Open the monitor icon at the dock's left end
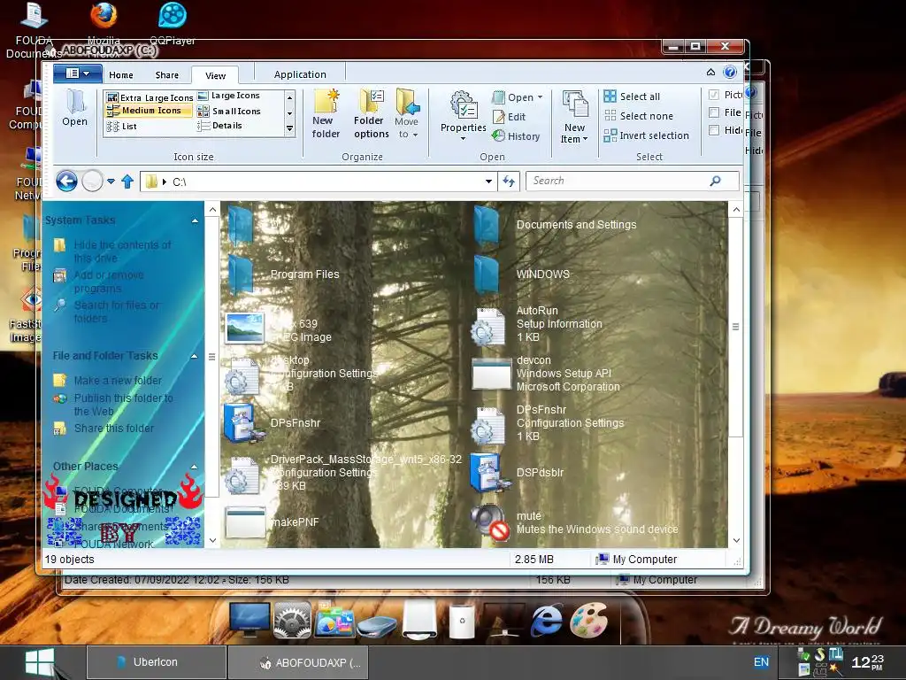 (x=249, y=620)
